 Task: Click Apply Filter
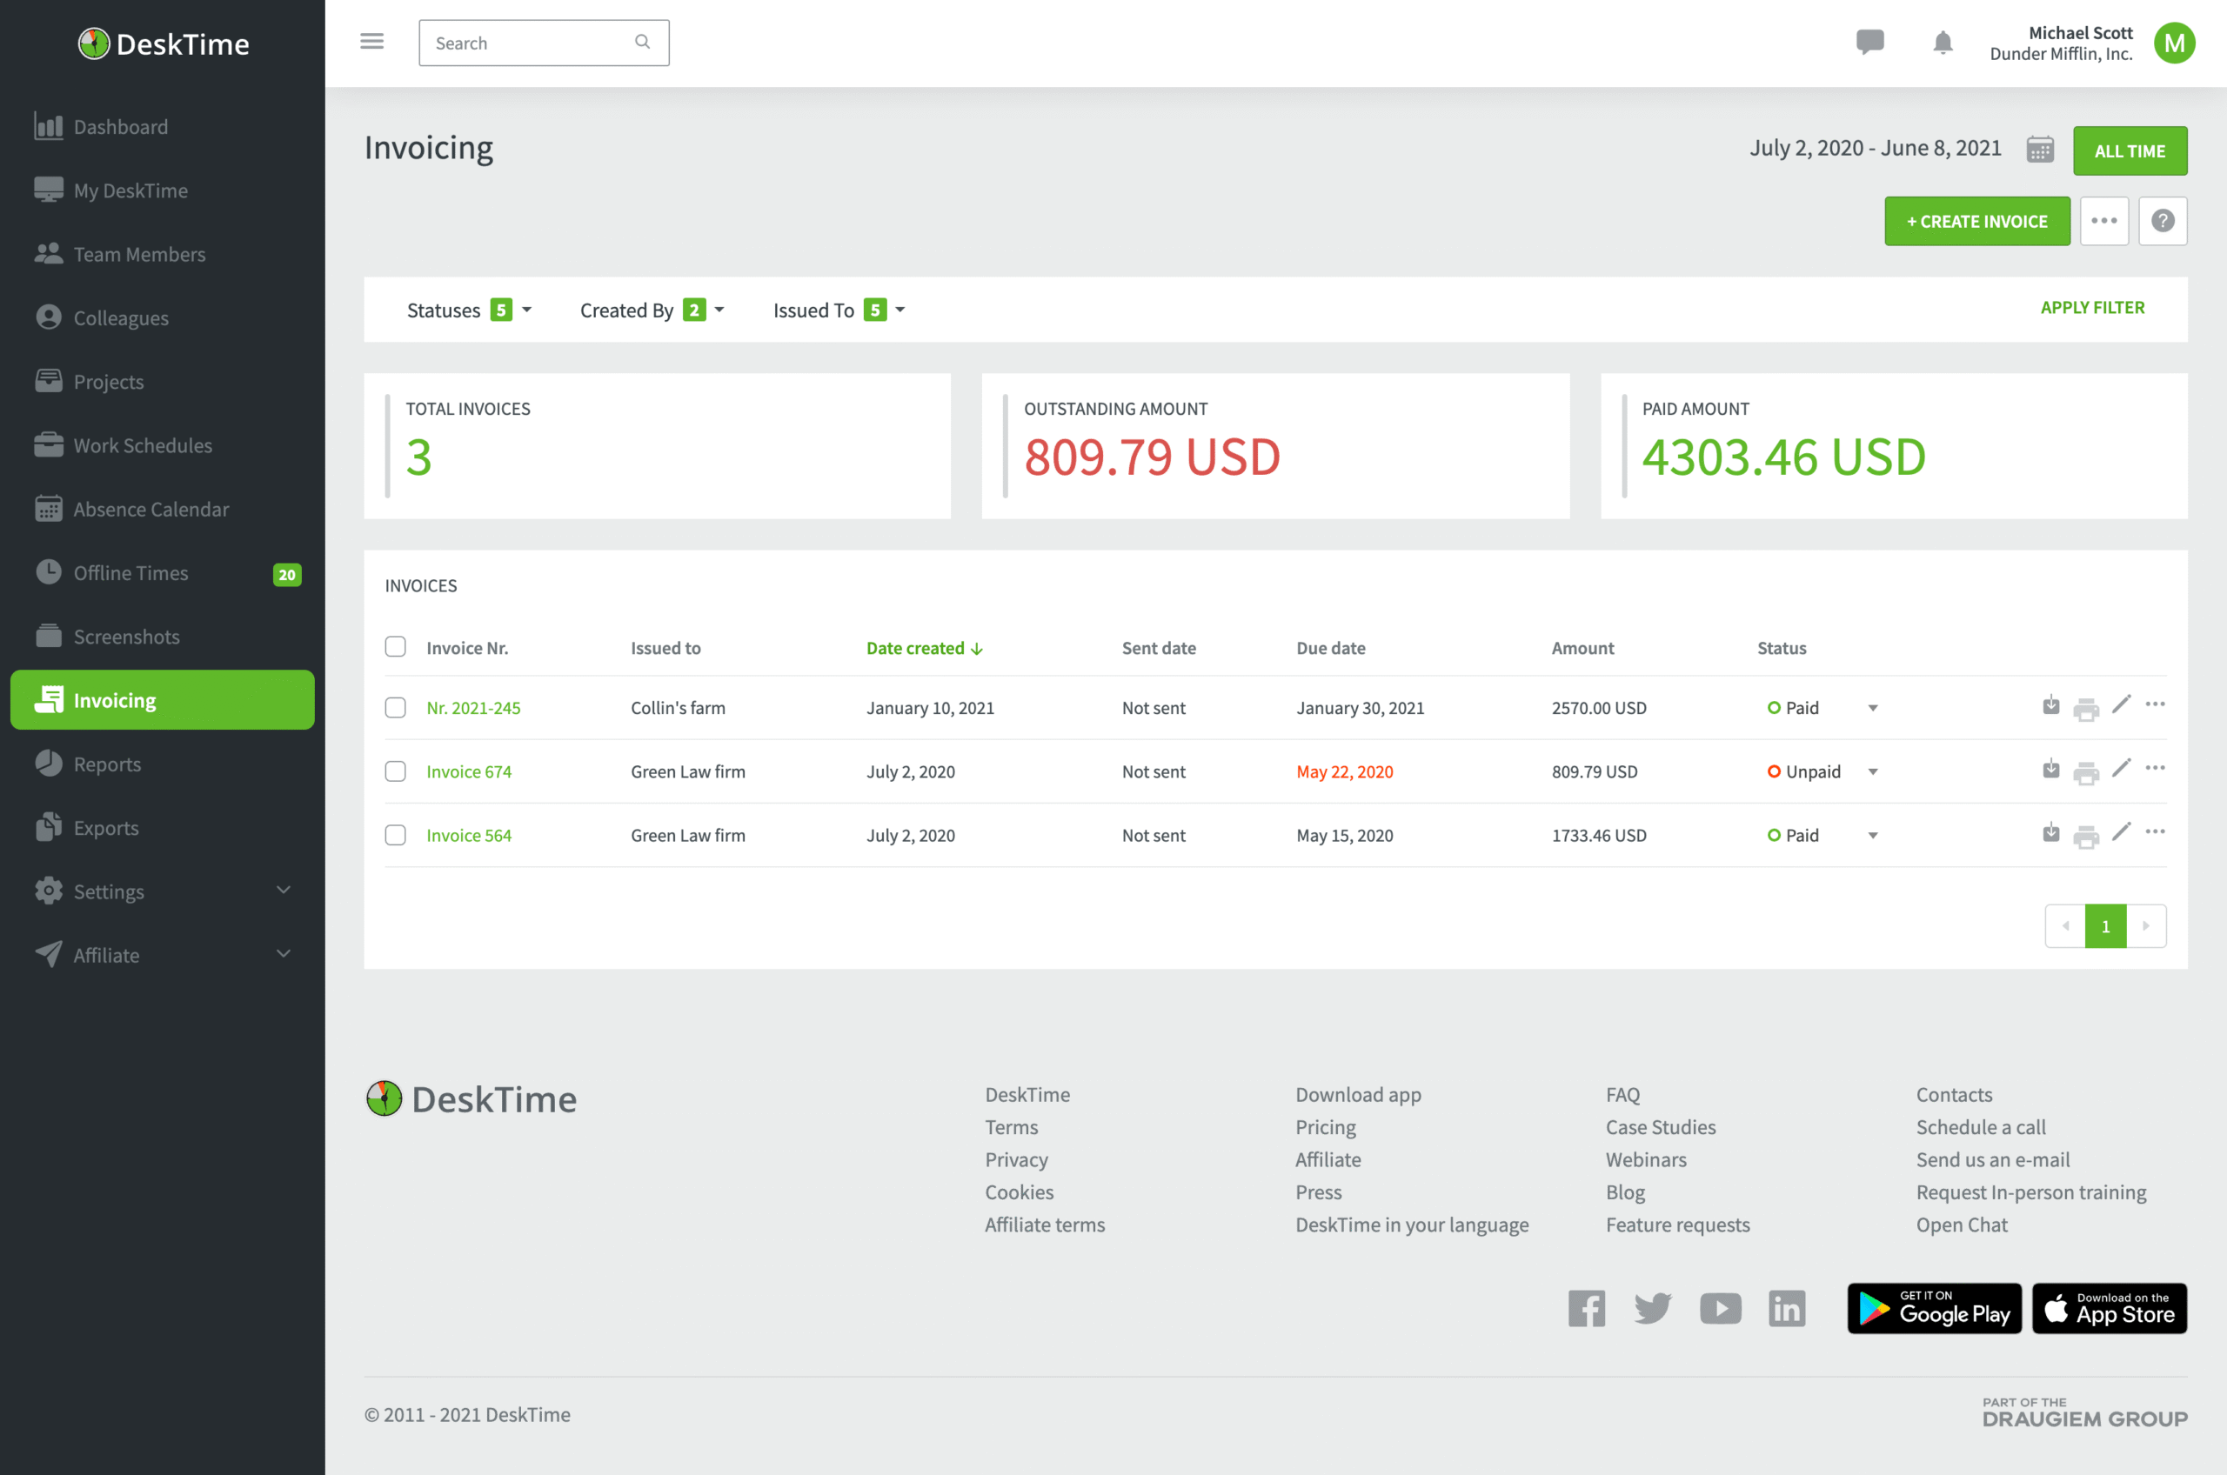(x=2092, y=308)
